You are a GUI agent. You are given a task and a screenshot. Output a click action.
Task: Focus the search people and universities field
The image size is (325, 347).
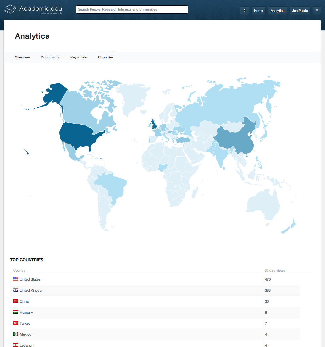point(132,9)
